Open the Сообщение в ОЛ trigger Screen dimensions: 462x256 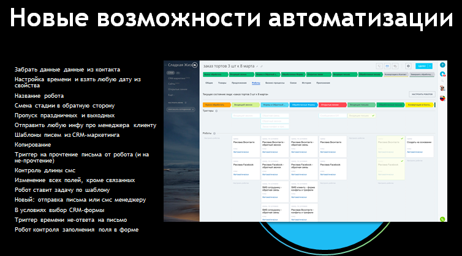tap(333, 116)
